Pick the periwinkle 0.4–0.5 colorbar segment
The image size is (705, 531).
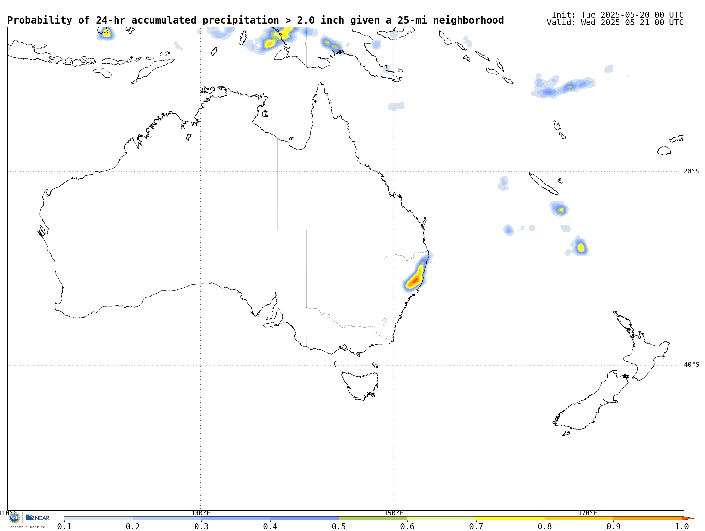(x=305, y=518)
